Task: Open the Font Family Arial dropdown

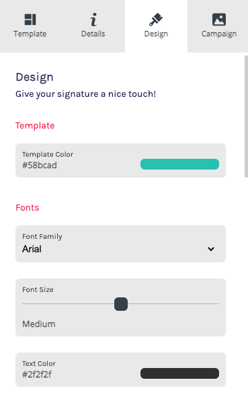Action: click(x=121, y=244)
